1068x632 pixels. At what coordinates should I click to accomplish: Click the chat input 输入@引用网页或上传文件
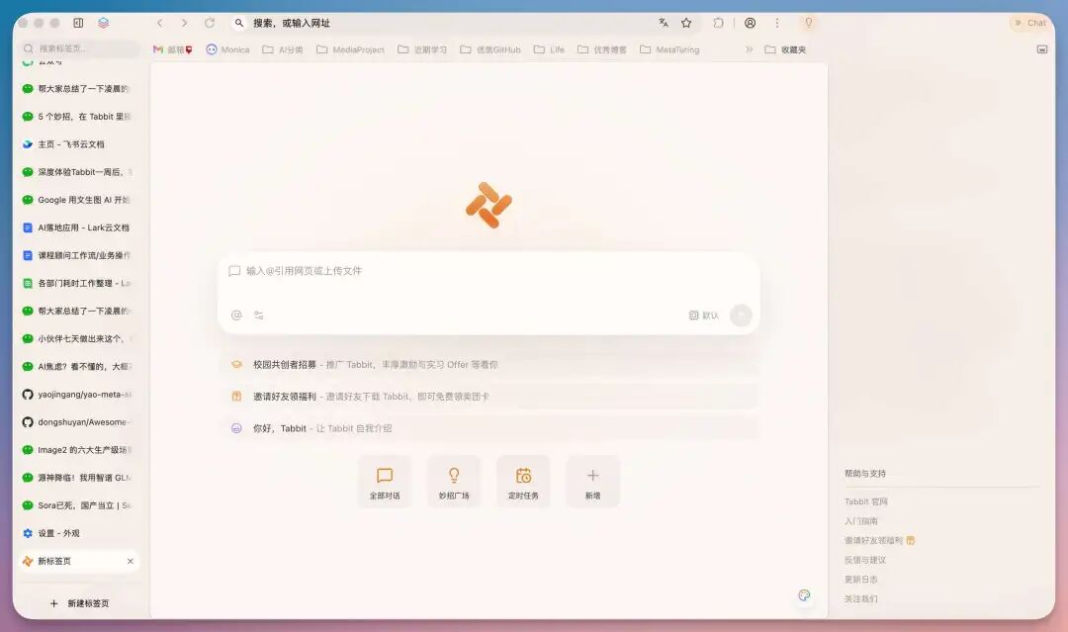coord(489,271)
